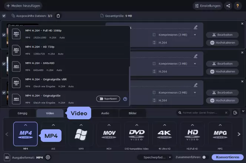Click Bearbeiten for the second file
The image size is (246, 163).
(x=222, y=64)
